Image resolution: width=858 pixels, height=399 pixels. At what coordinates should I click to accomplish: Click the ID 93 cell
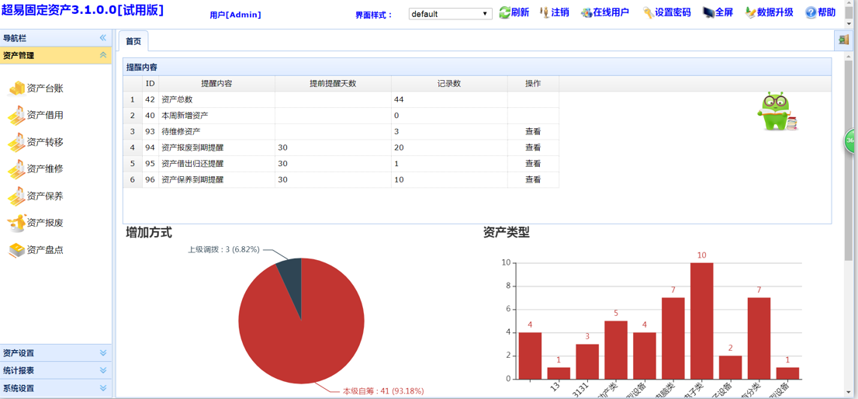pyautogui.click(x=150, y=131)
